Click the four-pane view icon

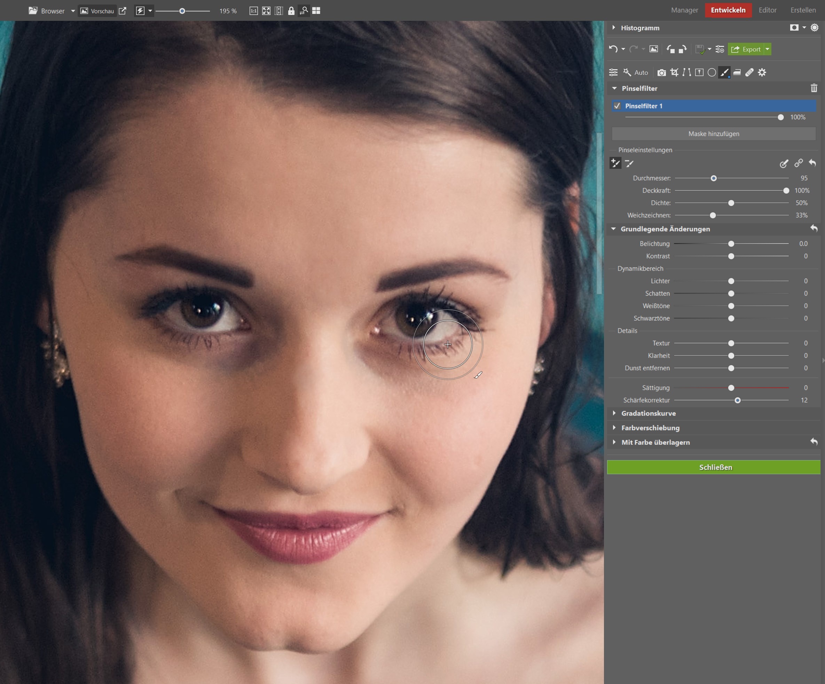(316, 10)
